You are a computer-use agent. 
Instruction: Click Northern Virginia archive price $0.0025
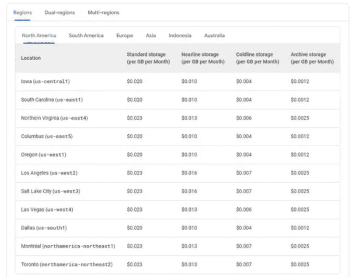(x=300, y=118)
